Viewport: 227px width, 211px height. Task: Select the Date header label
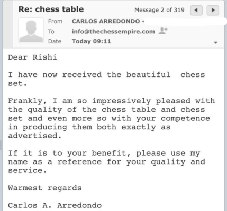55,41
